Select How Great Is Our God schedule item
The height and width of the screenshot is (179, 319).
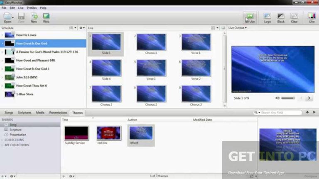[43, 44]
